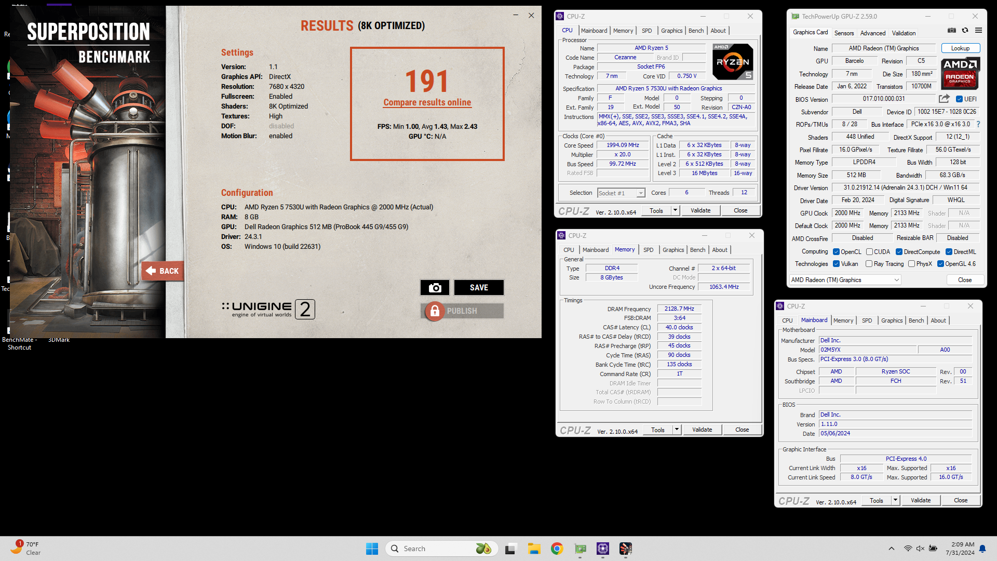Click the camera screenshot icon in Superposition
The image size is (997, 561).
click(x=435, y=288)
